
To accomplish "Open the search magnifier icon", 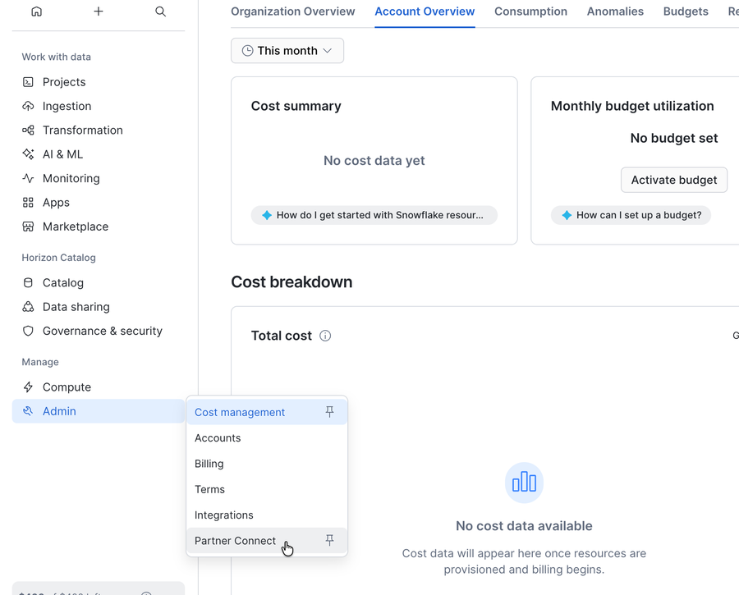I will [x=160, y=11].
